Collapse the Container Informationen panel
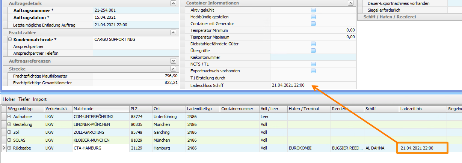This screenshot has height=163, width=462. pos(351,3)
